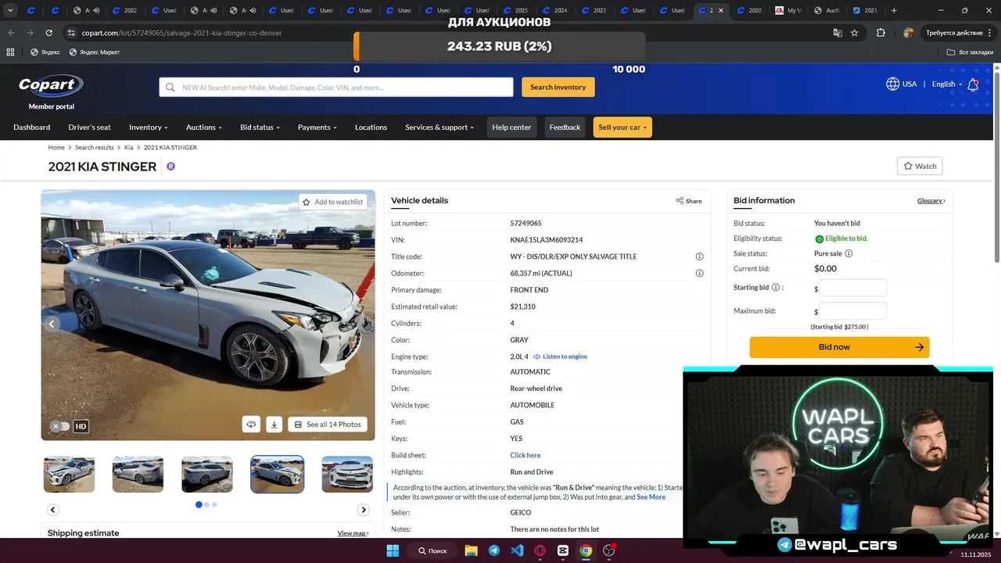Open the Chrome apps grid icon
This screenshot has width=1001, height=563.
click(x=10, y=52)
